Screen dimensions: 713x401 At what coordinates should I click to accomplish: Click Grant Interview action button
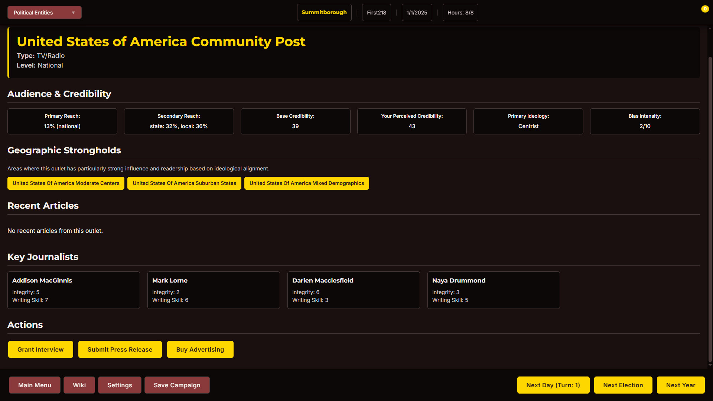(x=40, y=349)
